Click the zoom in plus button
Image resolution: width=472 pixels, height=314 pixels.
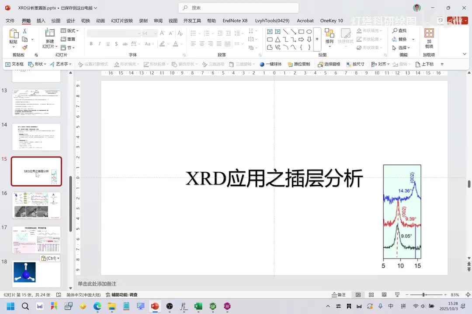click(x=445, y=295)
